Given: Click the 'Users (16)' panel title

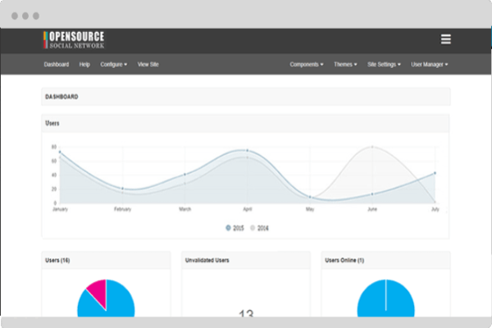Looking at the screenshot, I should (x=57, y=260).
